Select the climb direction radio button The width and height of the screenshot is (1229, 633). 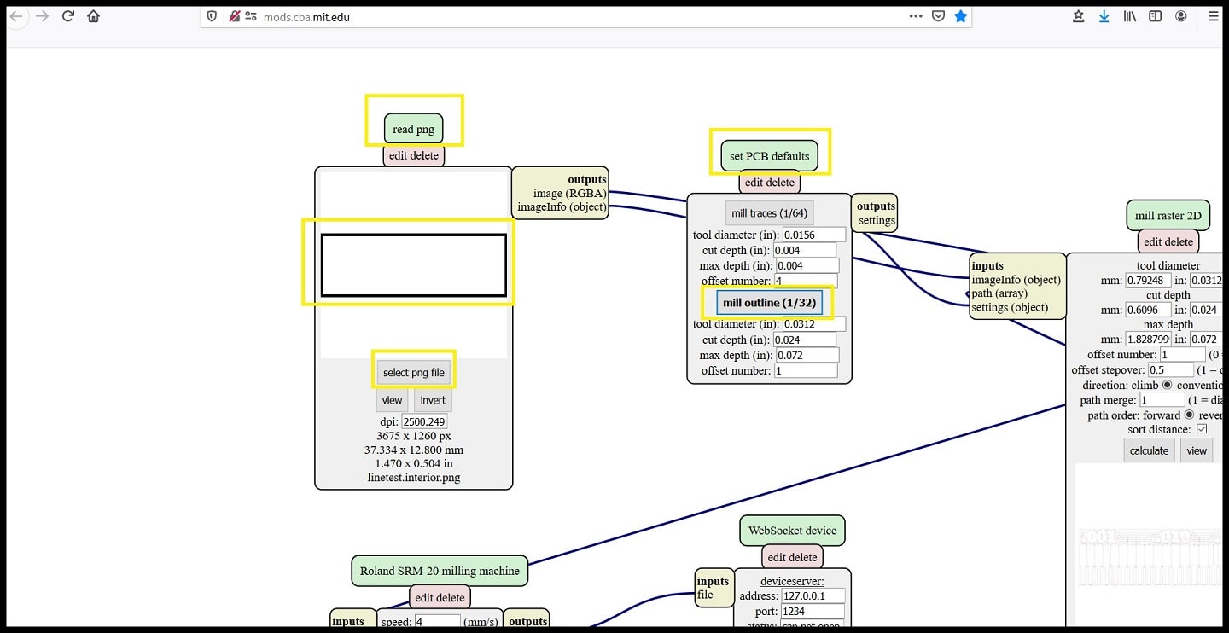1167,385
